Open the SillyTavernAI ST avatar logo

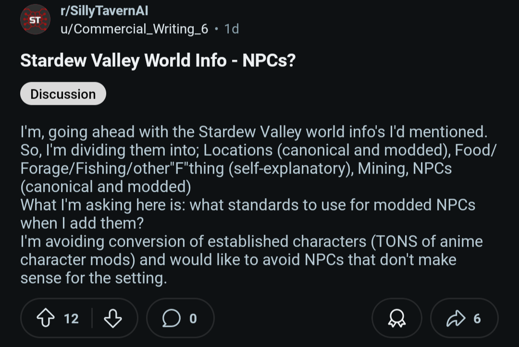pos(36,20)
